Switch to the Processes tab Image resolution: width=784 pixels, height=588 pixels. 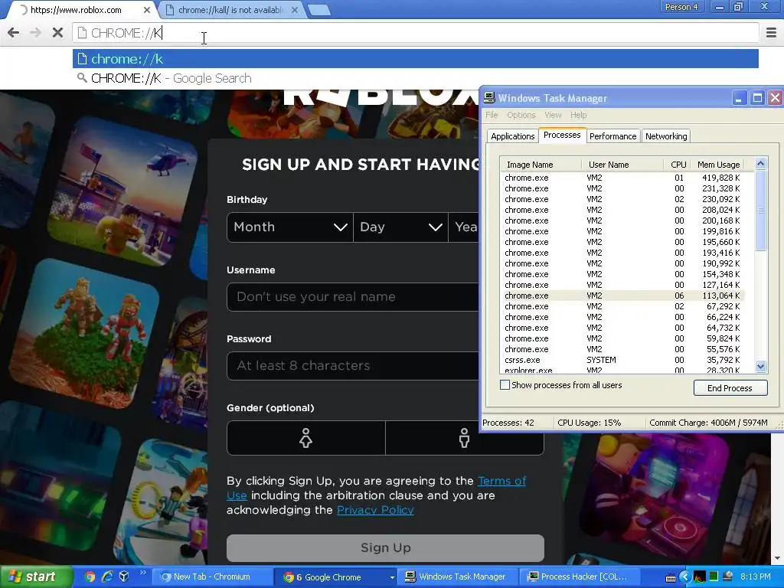pos(562,135)
